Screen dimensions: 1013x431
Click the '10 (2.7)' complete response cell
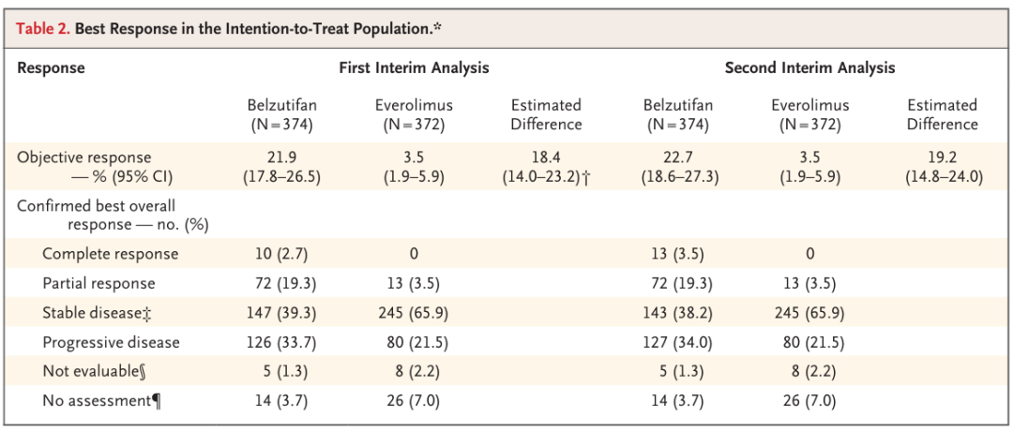(x=280, y=254)
